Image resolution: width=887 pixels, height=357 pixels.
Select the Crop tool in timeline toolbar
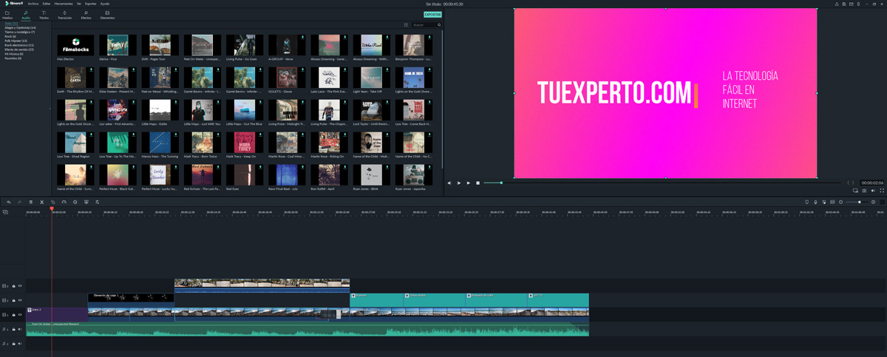coord(53,202)
